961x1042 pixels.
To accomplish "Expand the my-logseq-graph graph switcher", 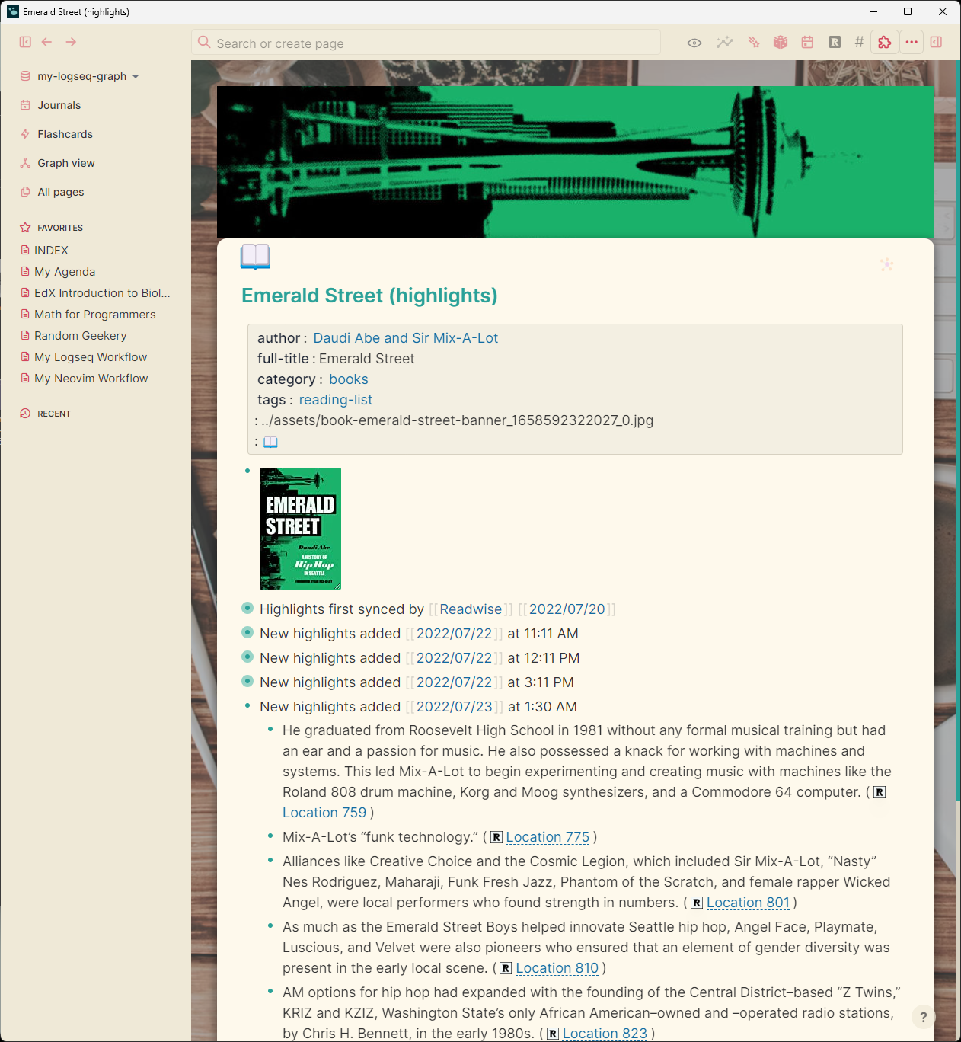I will click(88, 76).
